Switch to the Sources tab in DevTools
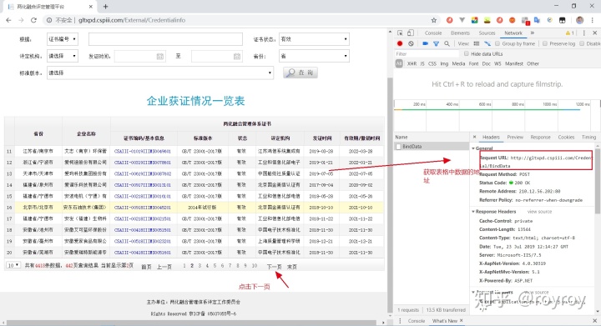Viewport: 601px width, 326px height. click(487, 33)
